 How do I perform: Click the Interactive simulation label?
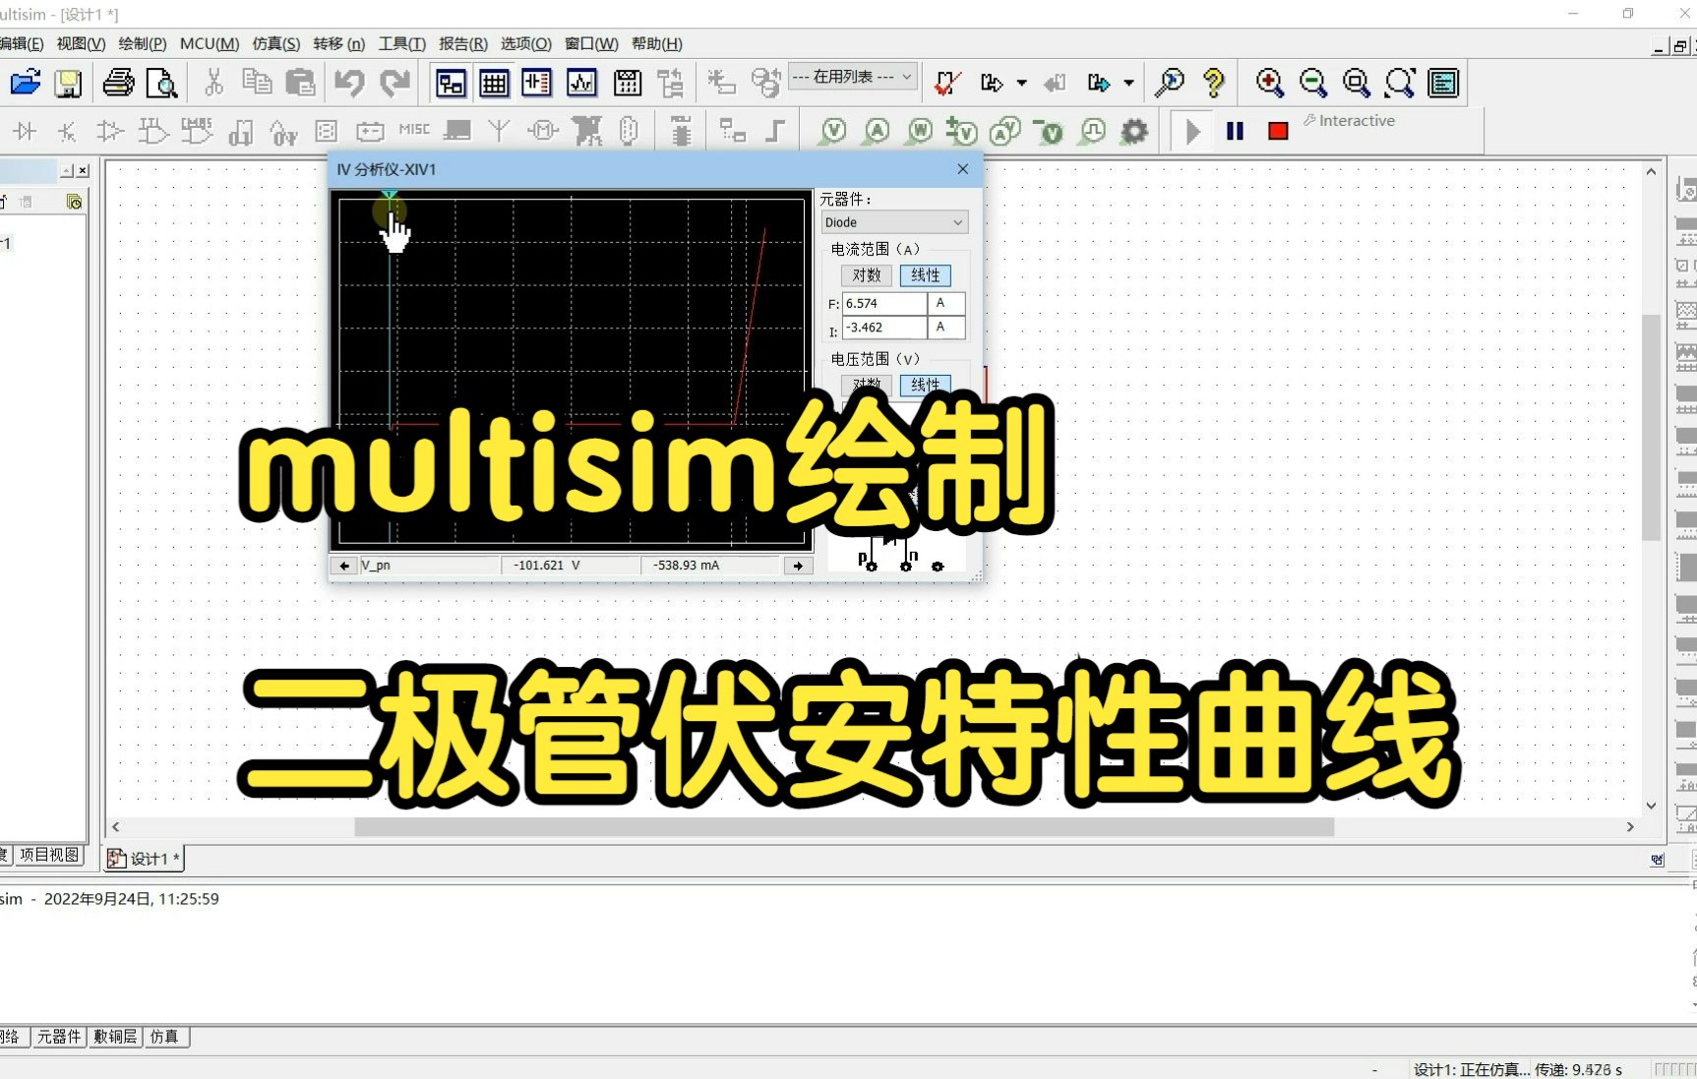point(1357,120)
